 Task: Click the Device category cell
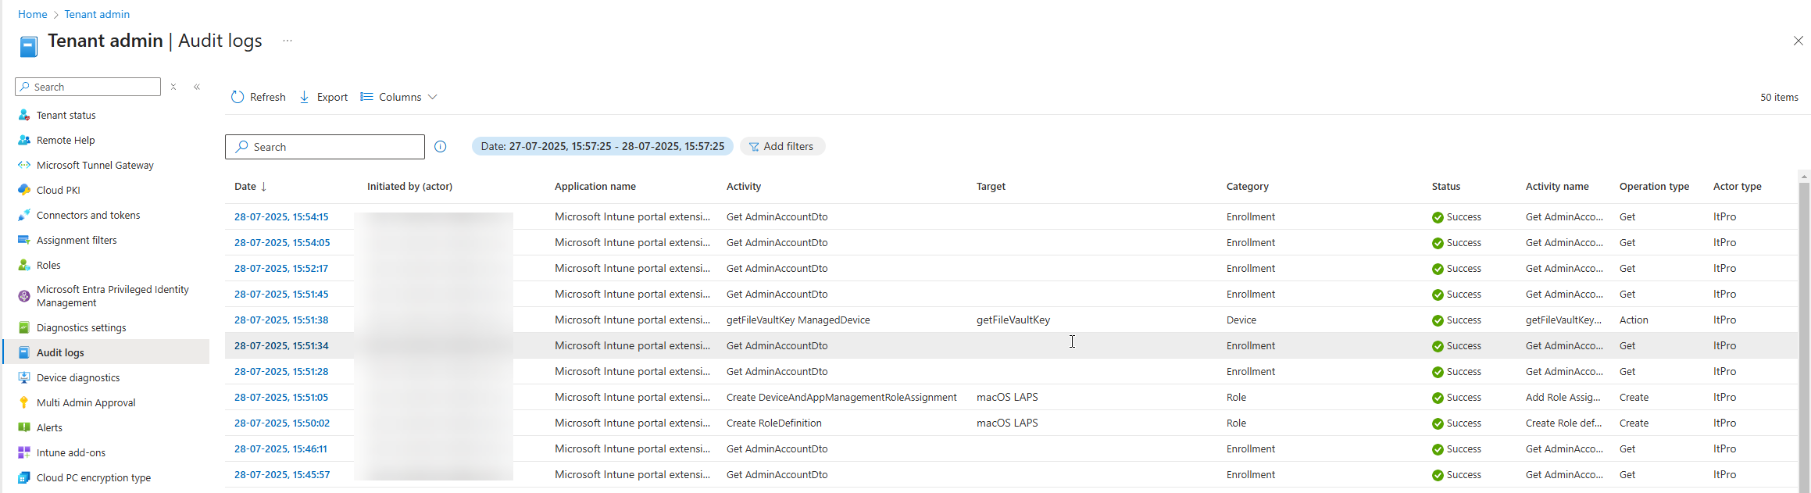[1241, 320]
